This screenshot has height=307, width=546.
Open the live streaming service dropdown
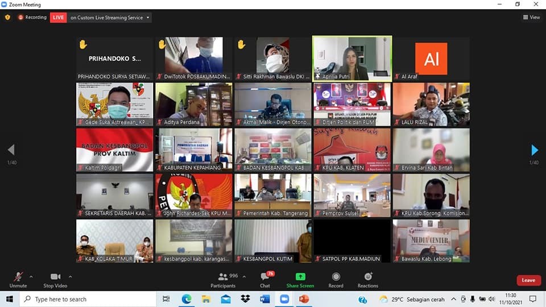(x=148, y=18)
